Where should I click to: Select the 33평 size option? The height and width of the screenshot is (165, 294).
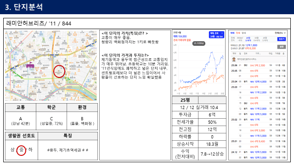[x=256, y=39]
